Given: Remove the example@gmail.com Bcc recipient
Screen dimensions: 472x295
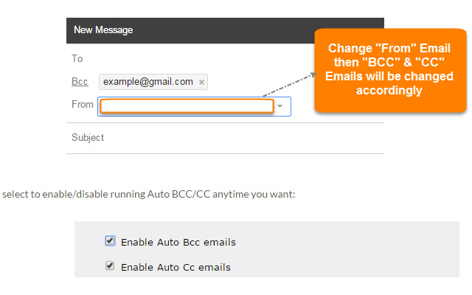Looking at the screenshot, I should [x=201, y=82].
